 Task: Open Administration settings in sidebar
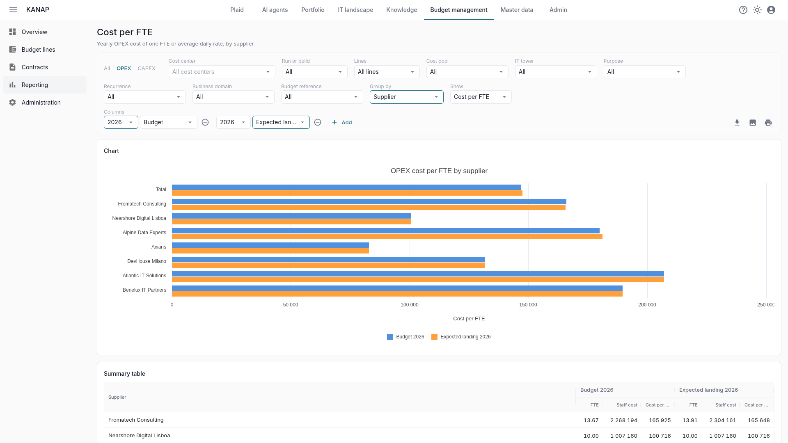(45, 103)
